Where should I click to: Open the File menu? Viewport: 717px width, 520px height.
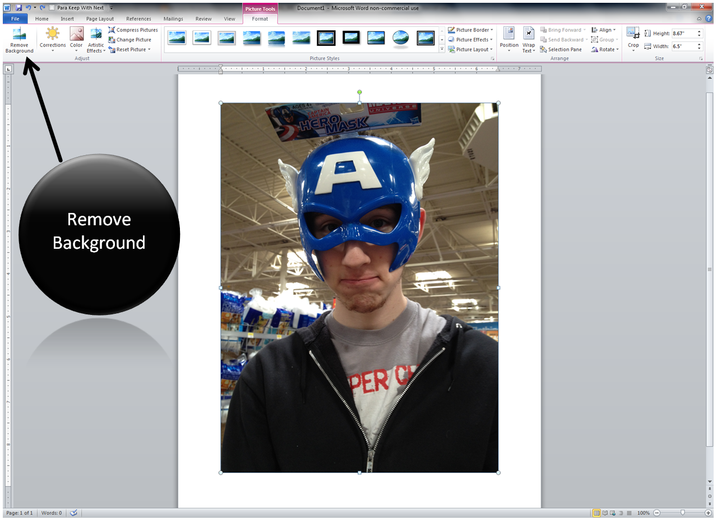tap(15, 18)
